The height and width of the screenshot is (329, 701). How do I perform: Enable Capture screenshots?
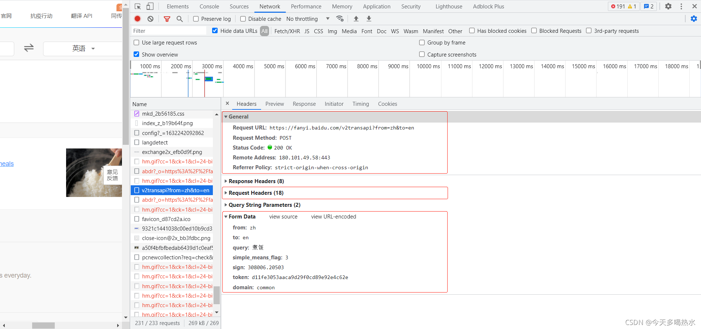click(x=422, y=54)
